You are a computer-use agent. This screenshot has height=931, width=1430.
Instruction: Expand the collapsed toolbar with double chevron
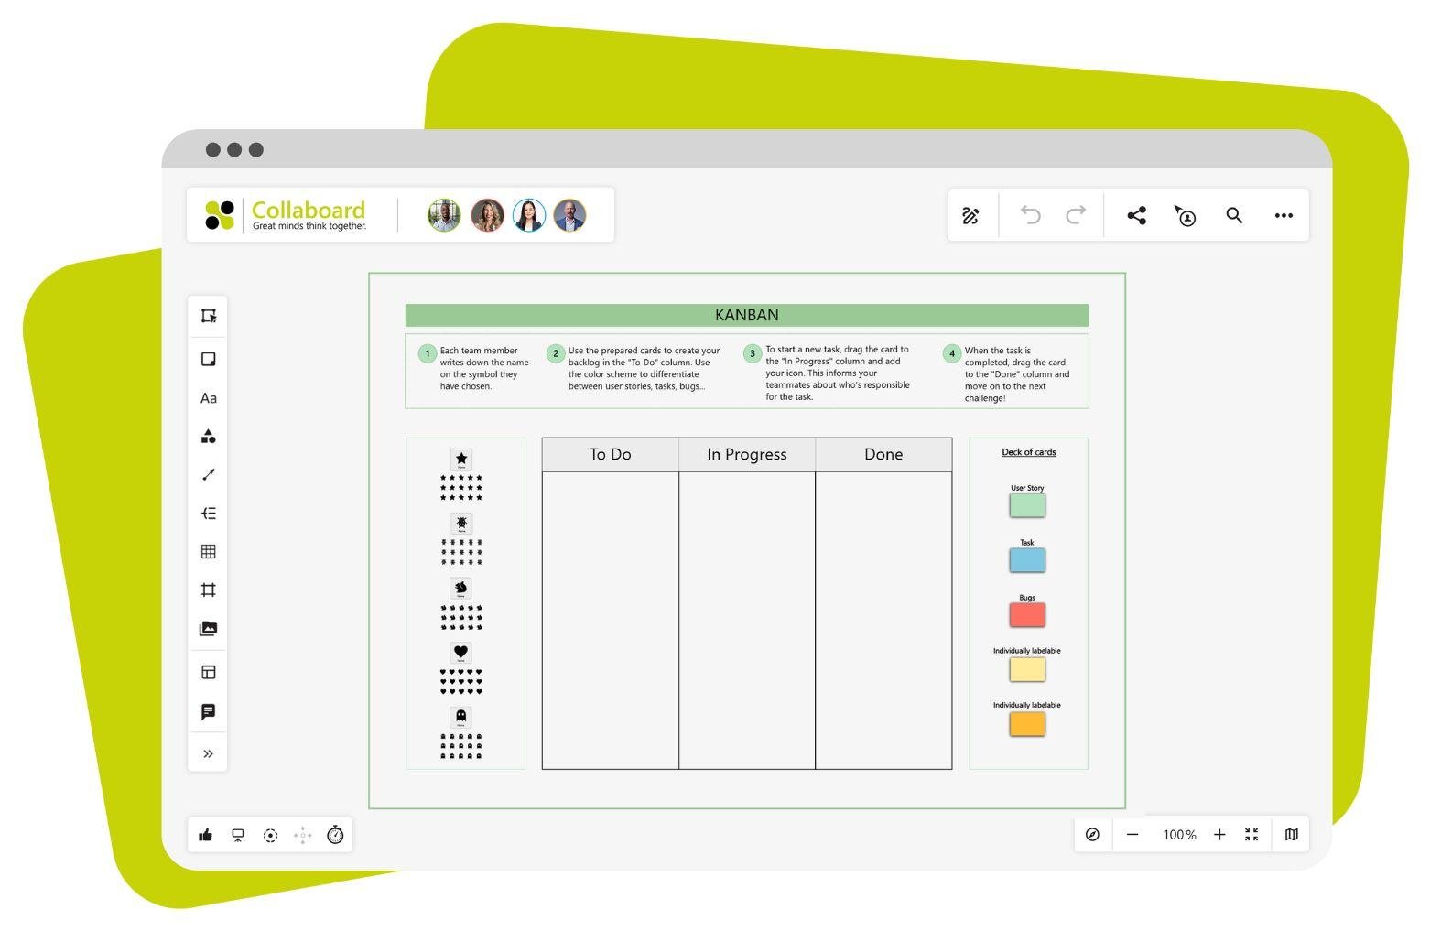[x=208, y=753]
